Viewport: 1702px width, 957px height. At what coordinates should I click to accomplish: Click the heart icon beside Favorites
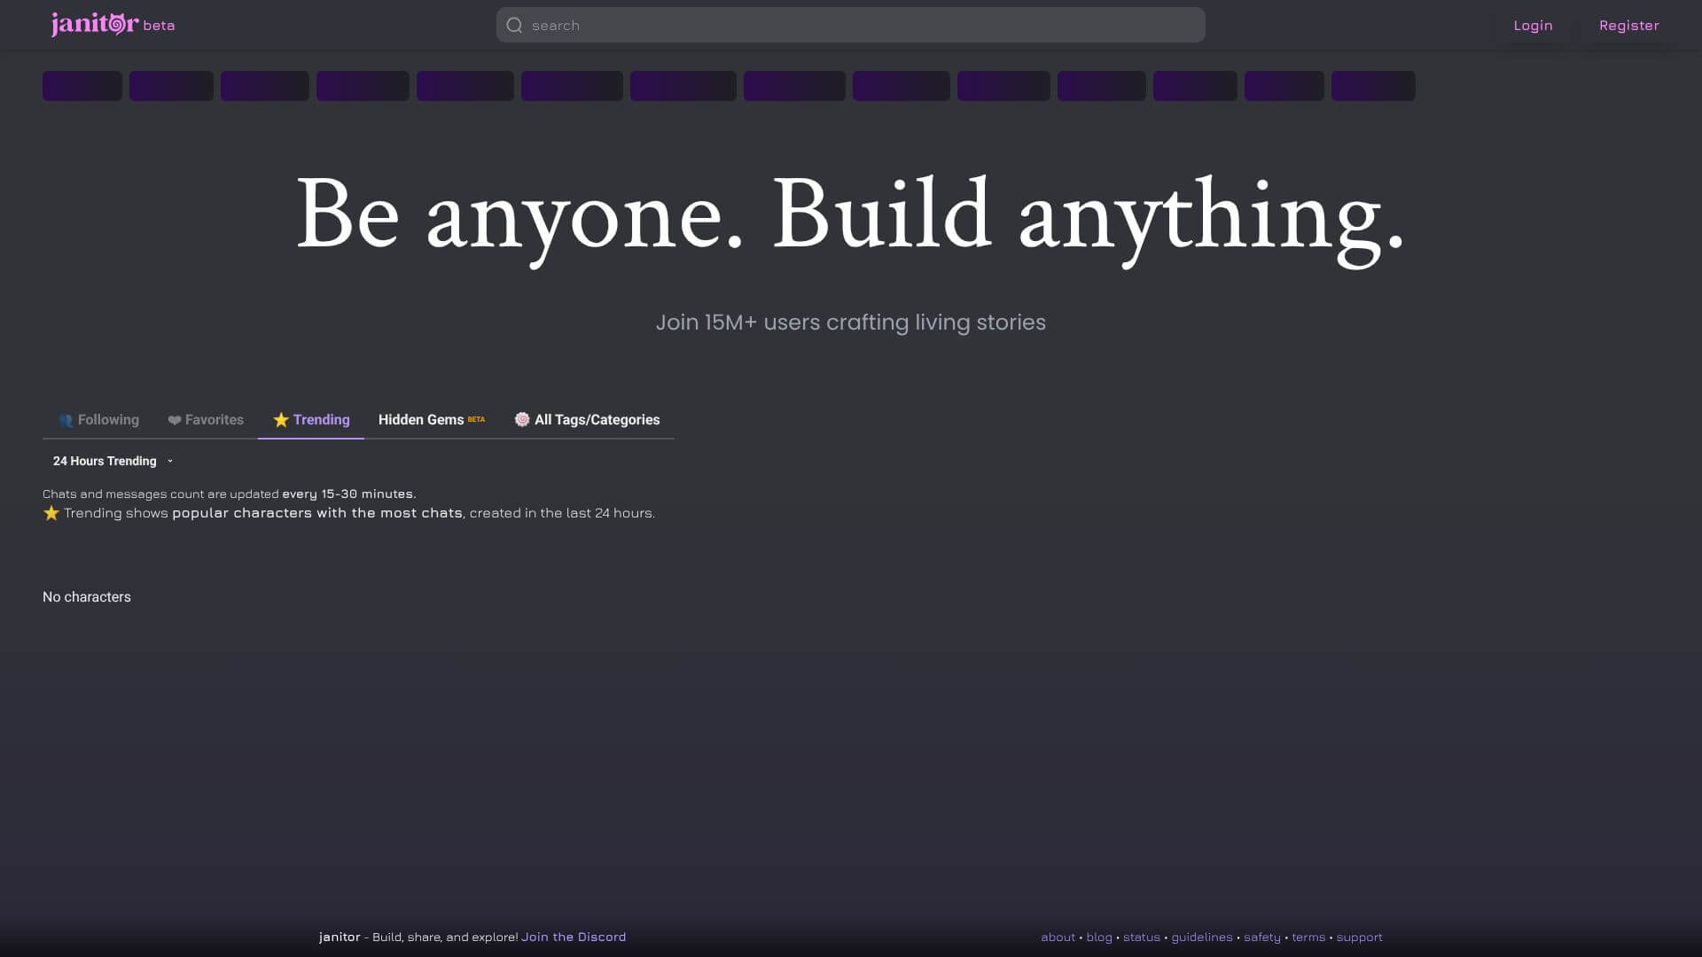point(174,419)
